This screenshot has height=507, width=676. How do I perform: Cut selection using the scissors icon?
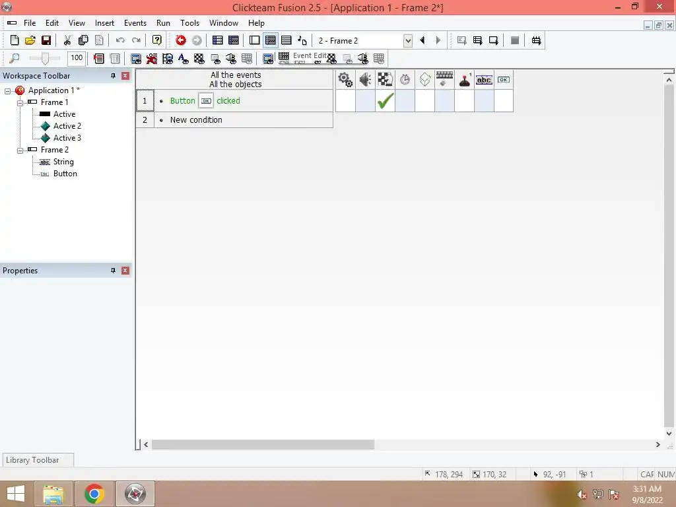[67, 40]
